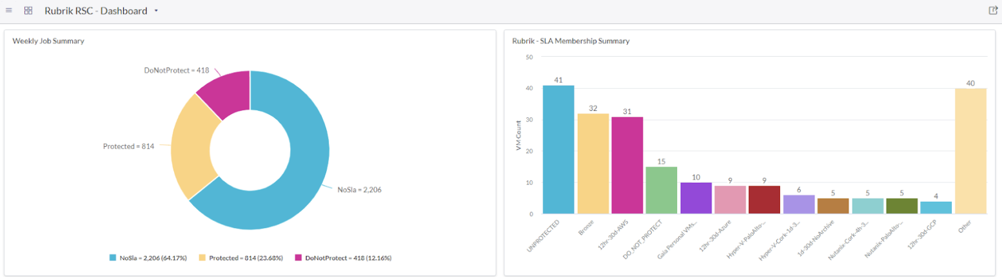Click the Gaia Personal VMs bar with value 10
Image resolution: width=1002 pixels, height=277 pixels.
tap(696, 198)
